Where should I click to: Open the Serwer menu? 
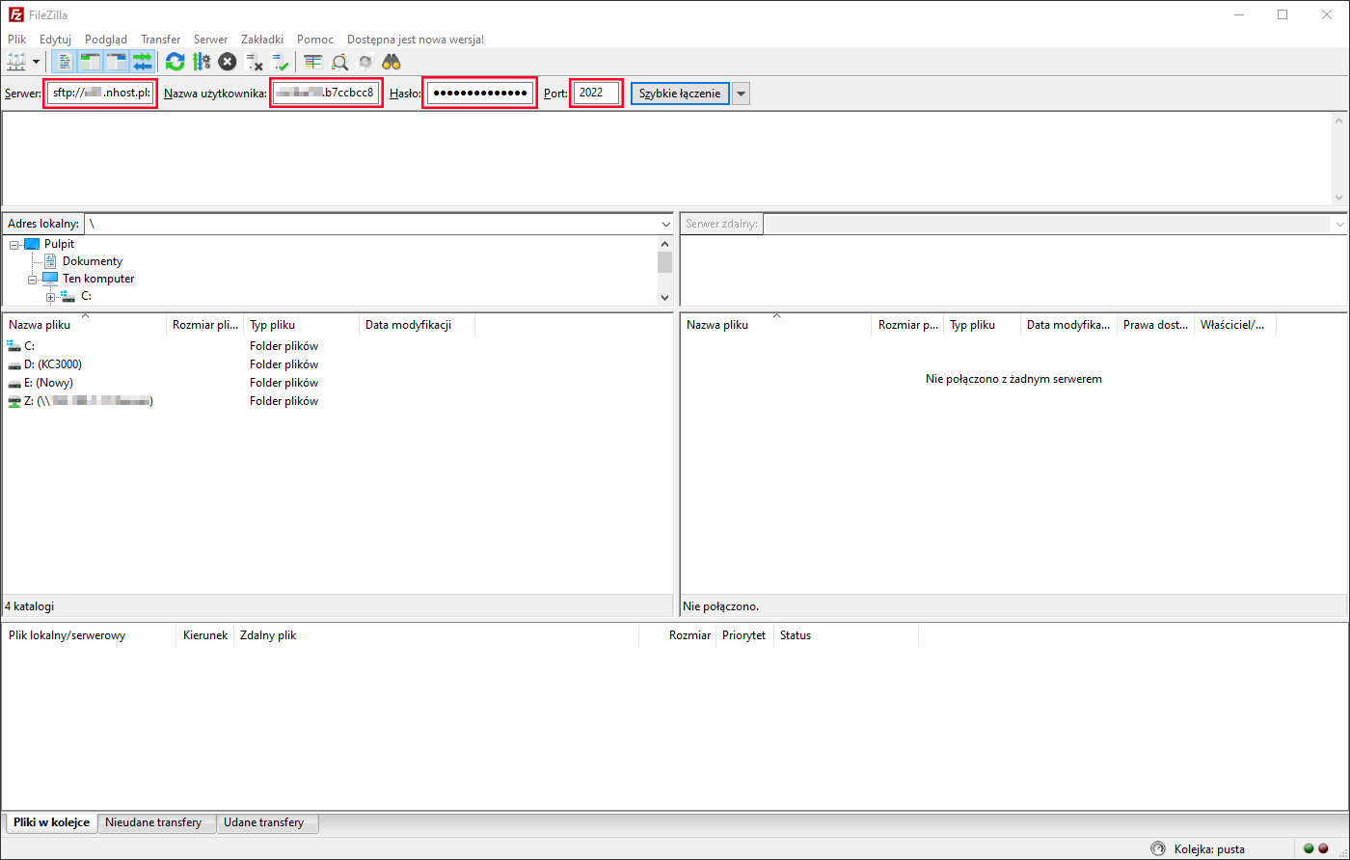[210, 39]
